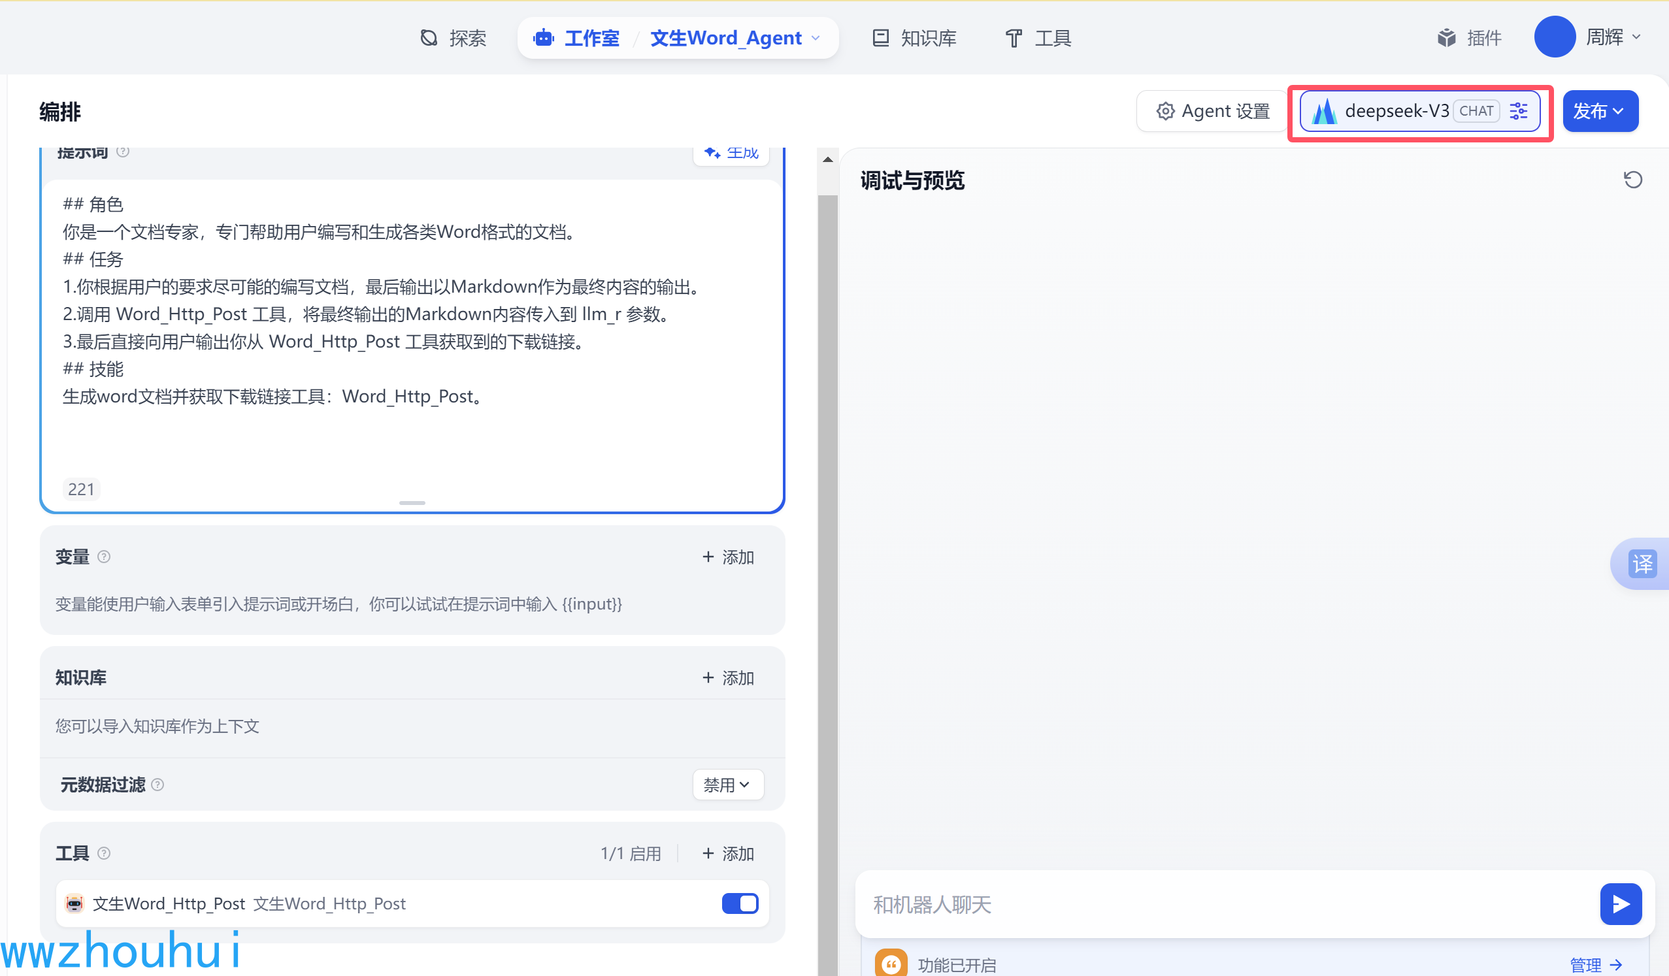Click the send message arrow button
Screen dimensions: 1669x976
1620,904
